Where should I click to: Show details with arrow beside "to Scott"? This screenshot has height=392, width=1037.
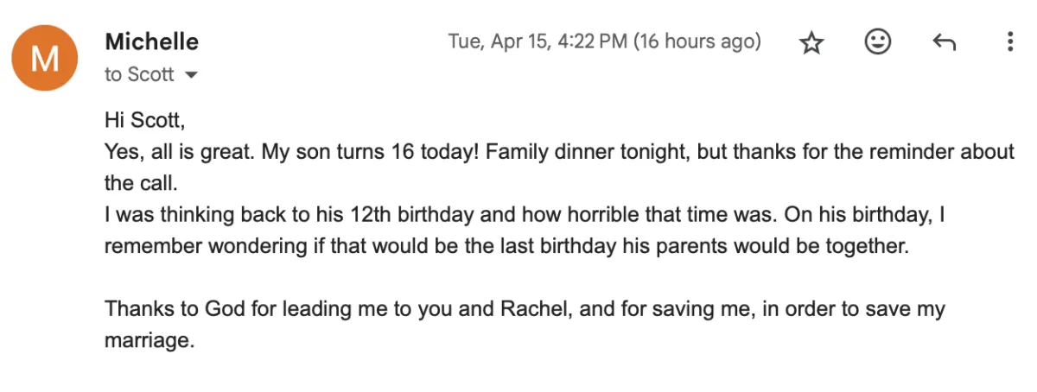[192, 75]
